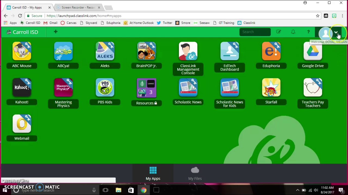Image resolution: width=348 pixels, height=195 pixels.
Task: Open Microsoft Store from taskbar
Action: [x=131, y=190]
